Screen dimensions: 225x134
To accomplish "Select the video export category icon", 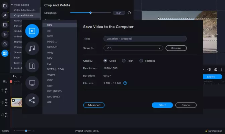I will pos(32,31).
